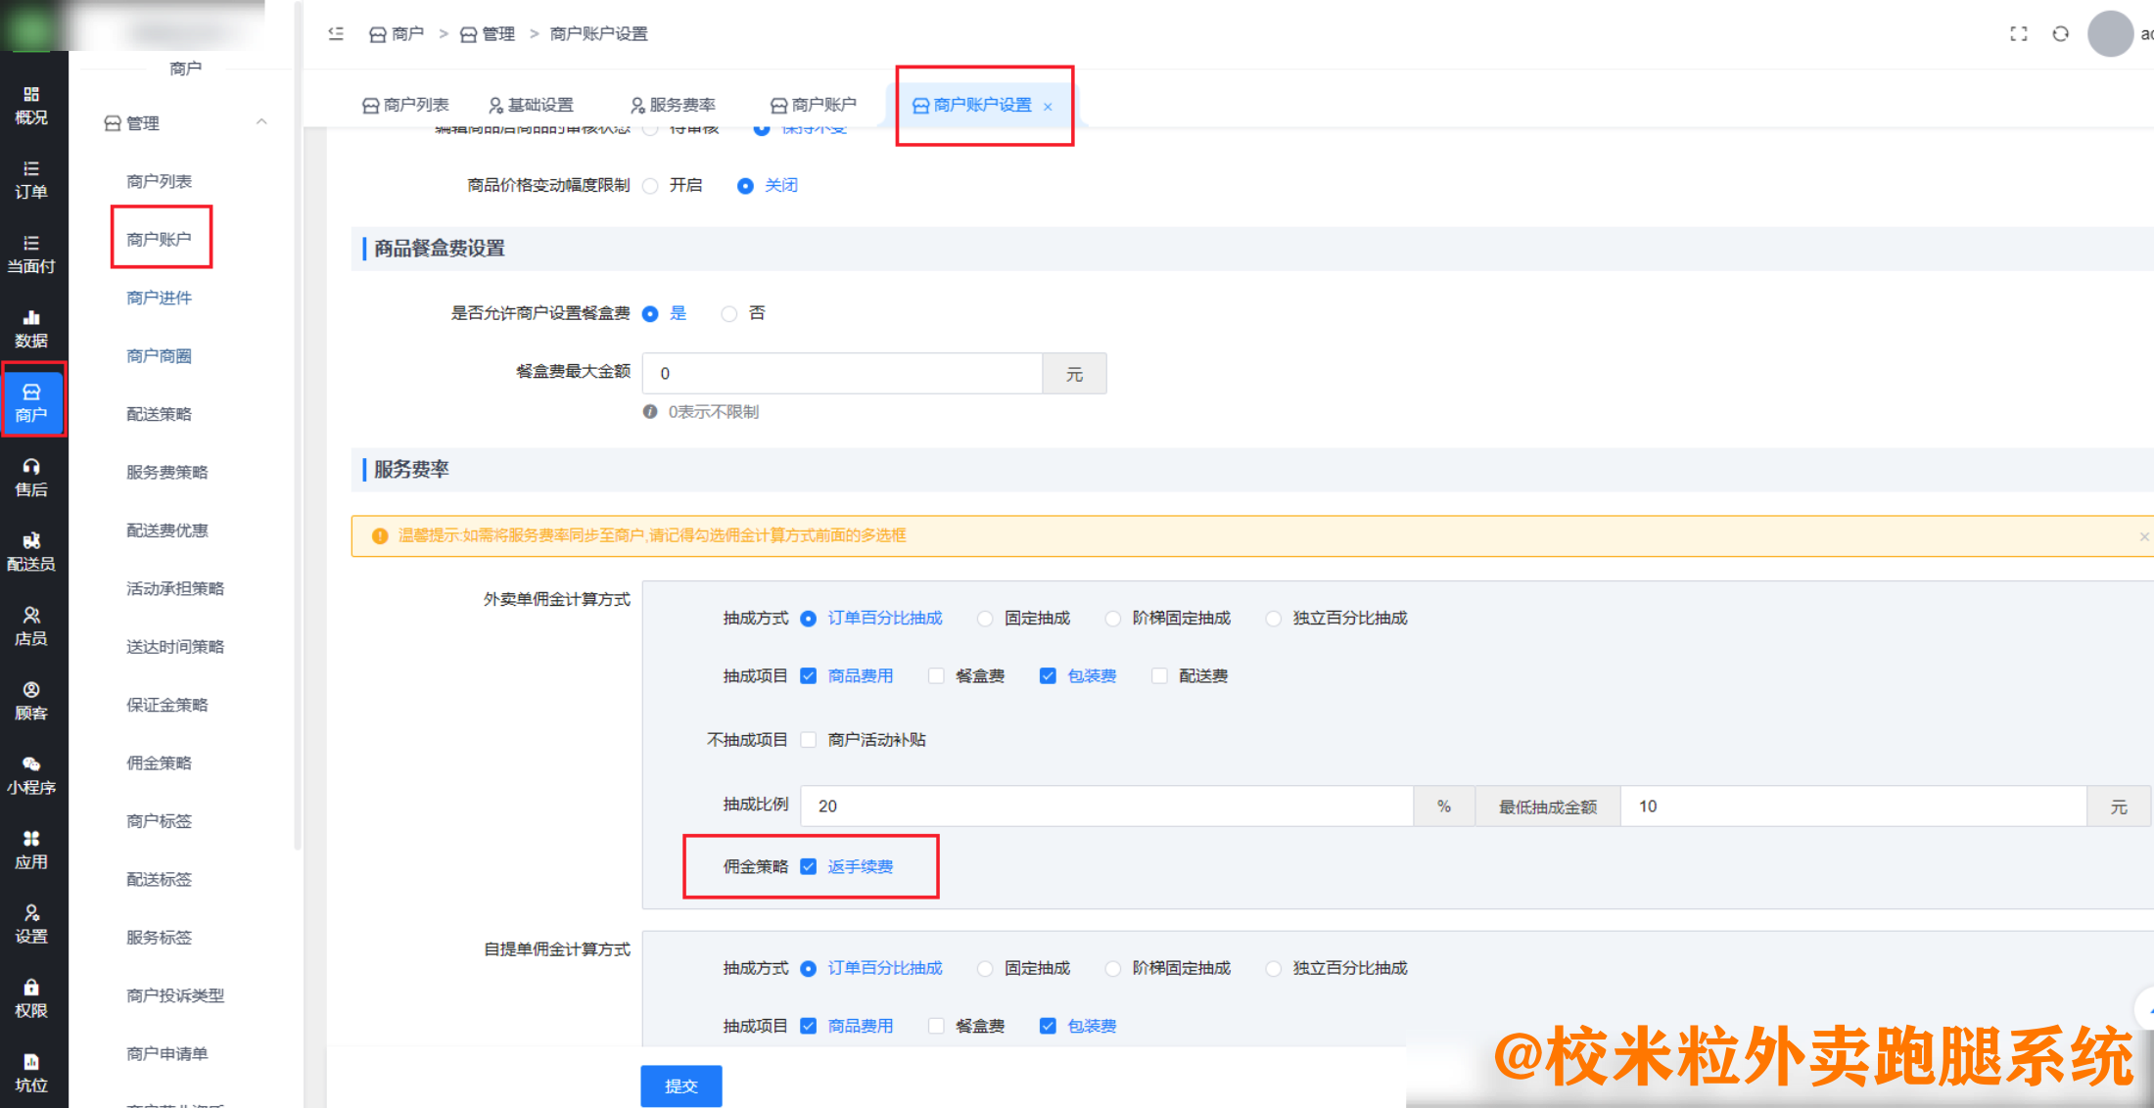Open the 权限 permissions section
The image size is (2154, 1108).
(x=32, y=996)
